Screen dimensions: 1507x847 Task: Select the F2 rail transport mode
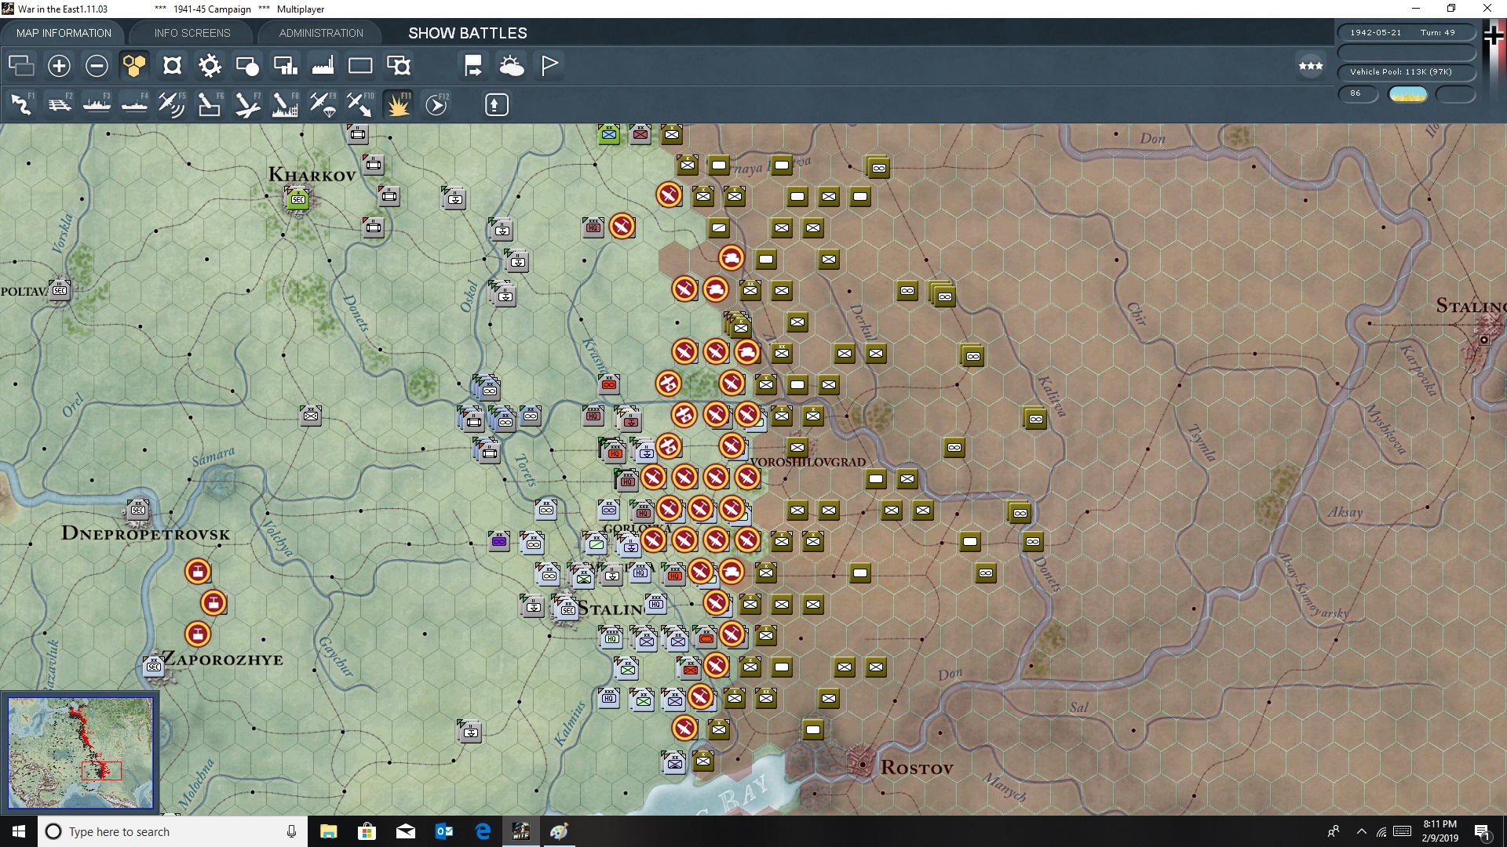[60, 104]
